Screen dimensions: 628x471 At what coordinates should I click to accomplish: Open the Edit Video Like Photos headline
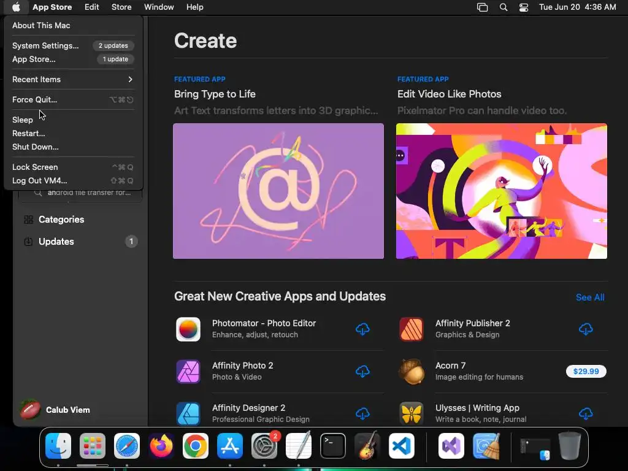pyautogui.click(x=449, y=94)
